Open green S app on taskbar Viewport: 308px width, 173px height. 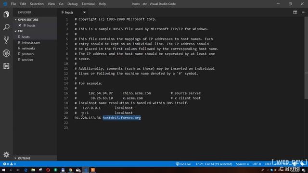pos(55,170)
